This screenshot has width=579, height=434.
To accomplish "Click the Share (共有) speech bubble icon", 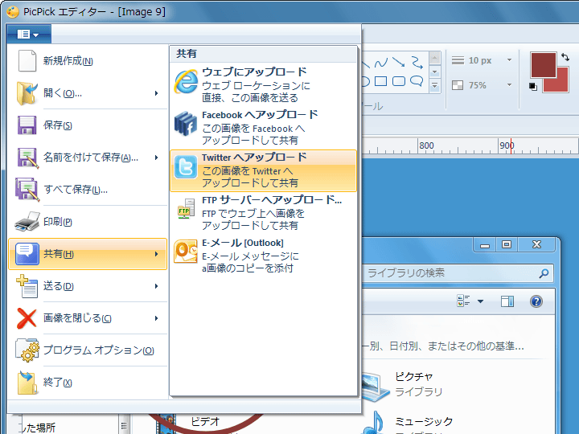I will pyautogui.click(x=27, y=253).
